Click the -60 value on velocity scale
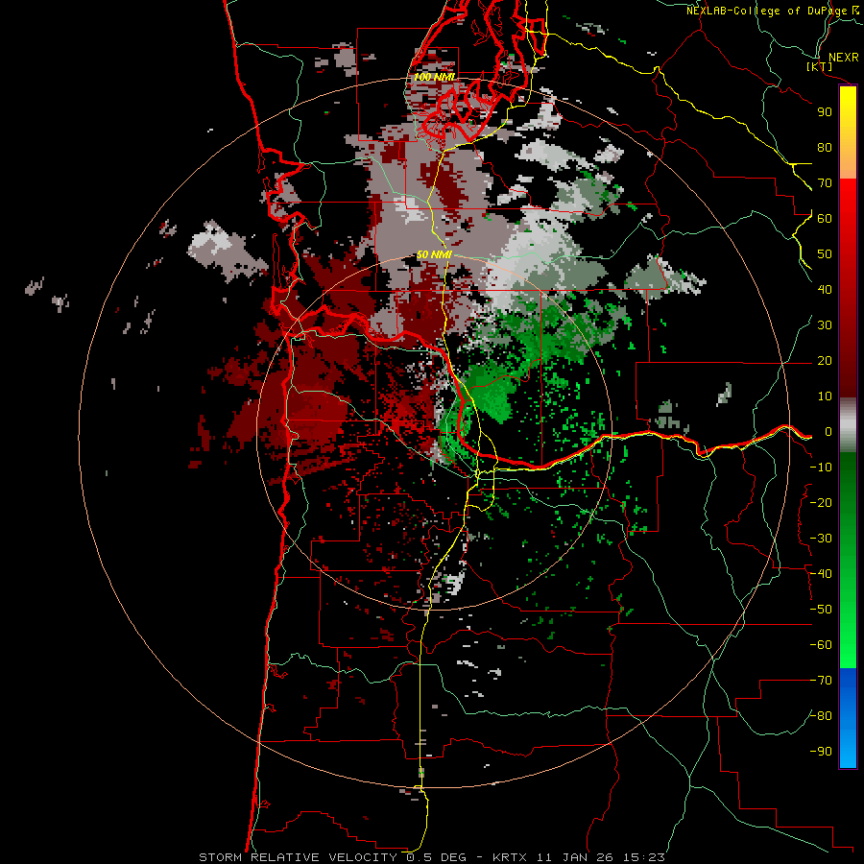Screen dimensions: 864x864 click(821, 645)
